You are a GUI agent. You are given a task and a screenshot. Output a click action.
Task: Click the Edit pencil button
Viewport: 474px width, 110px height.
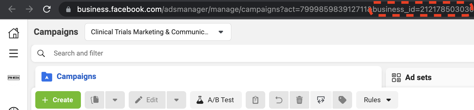point(147,100)
